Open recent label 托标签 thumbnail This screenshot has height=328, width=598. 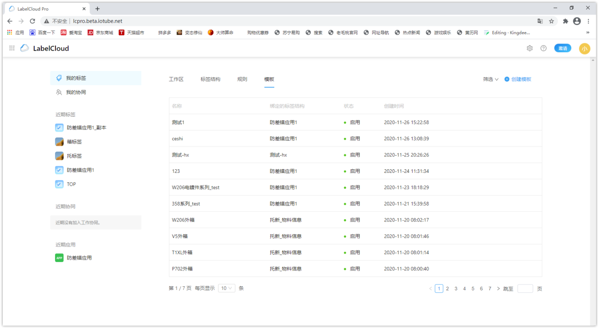point(59,156)
